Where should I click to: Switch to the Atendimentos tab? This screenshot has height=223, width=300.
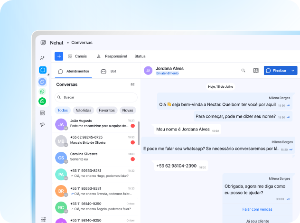(74, 71)
